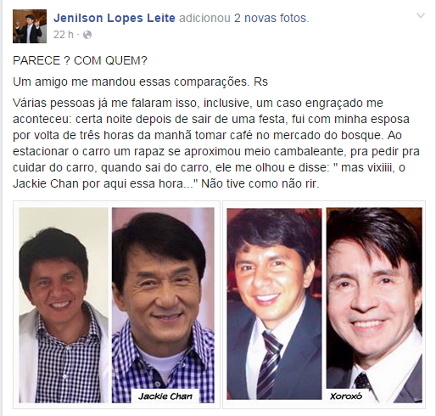This screenshot has width=436, height=416.
Task: Click the phrase "meio cambaleante" in post
Action: pos(294,151)
